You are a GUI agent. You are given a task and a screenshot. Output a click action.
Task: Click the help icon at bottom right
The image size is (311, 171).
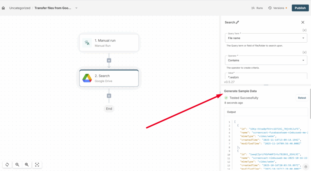(306, 166)
